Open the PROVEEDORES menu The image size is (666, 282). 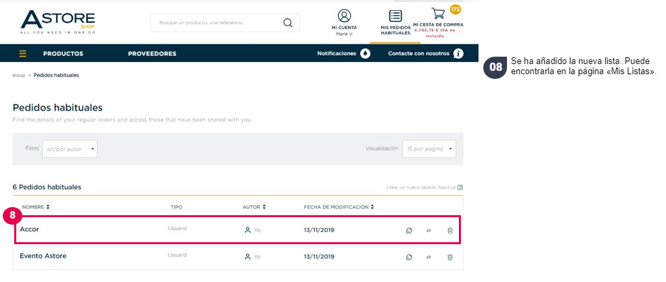[152, 54]
